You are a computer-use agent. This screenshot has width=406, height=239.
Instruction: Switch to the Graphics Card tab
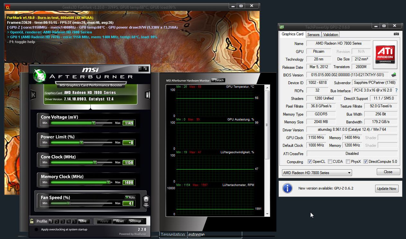[292, 34]
